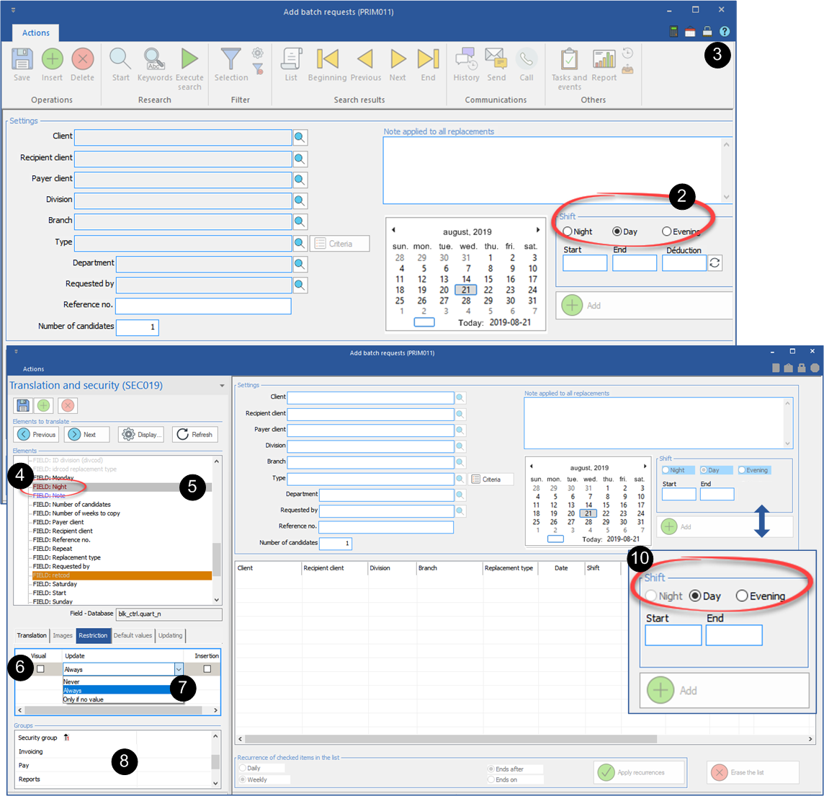824x796 pixels.
Task: Switch to the Translation tab
Action: pyautogui.click(x=32, y=635)
